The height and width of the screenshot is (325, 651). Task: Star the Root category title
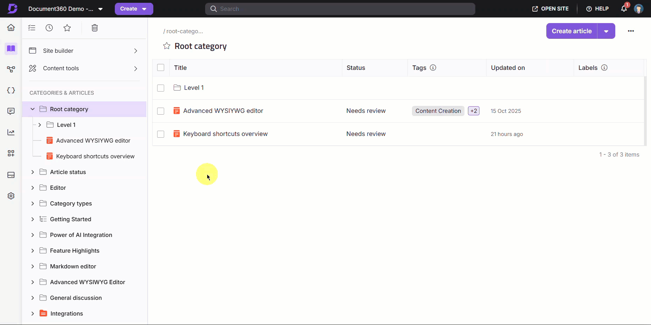167,46
